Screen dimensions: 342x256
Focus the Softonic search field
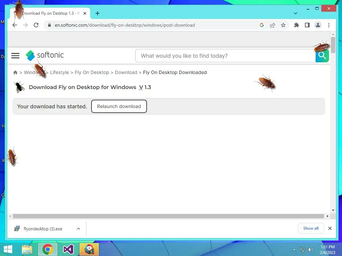click(x=225, y=56)
